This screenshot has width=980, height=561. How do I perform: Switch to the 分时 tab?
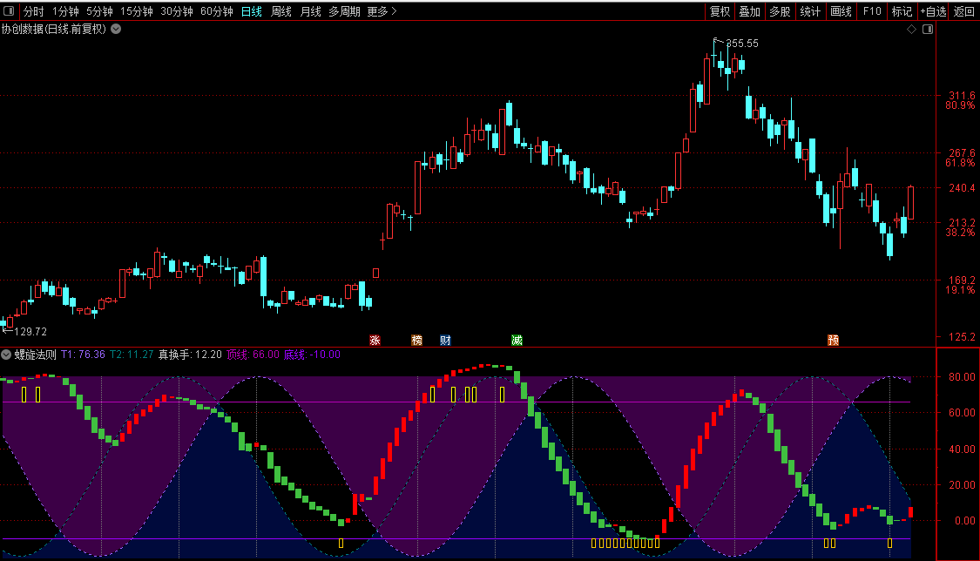coord(34,11)
